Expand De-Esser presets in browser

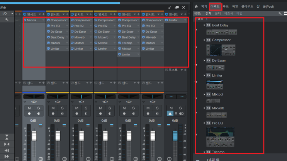pyautogui.click(x=204, y=60)
